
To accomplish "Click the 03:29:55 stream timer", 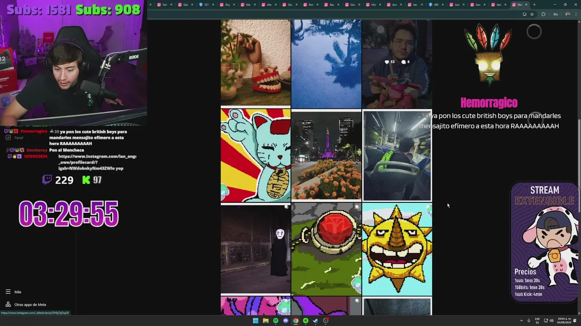I will [69, 214].
